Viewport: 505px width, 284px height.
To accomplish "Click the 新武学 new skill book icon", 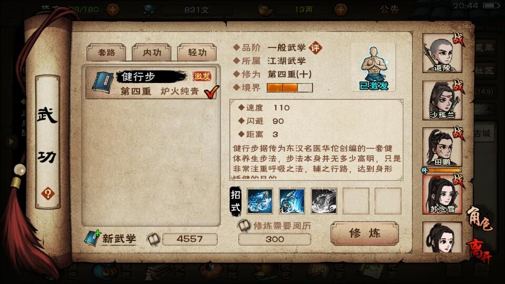I will click(93, 238).
